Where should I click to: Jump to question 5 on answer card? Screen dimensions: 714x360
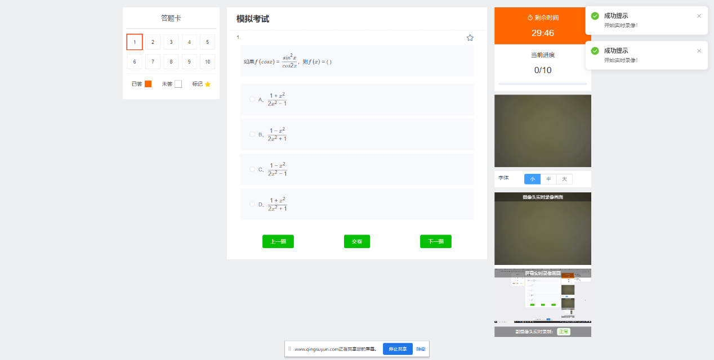pyautogui.click(x=207, y=42)
